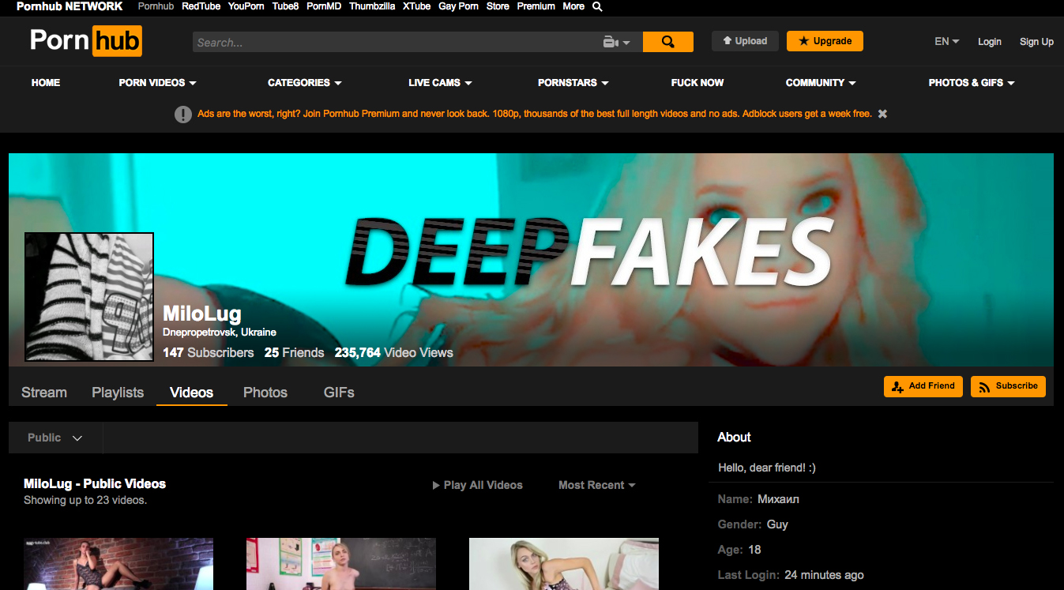Click the Upload button
Viewport: 1064px width, 590px height.
tap(745, 41)
